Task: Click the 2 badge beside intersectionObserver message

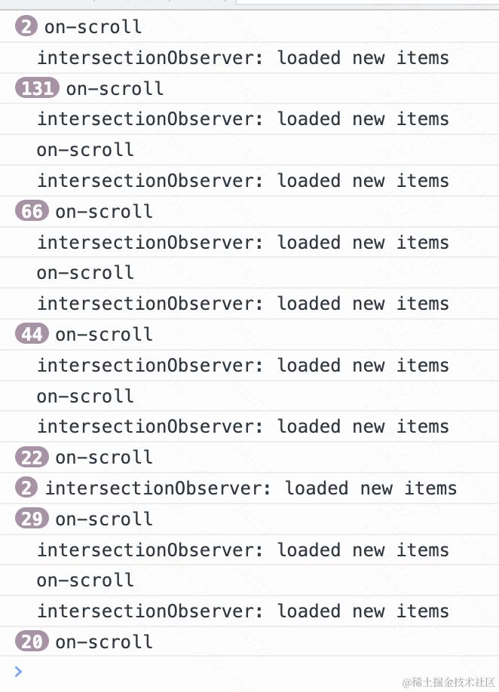Action: [x=26, y=488]
